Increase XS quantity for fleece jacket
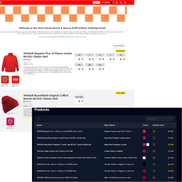The width and height of the screenshot is (182, 182). pyautogui.click(x=82, y=59)
